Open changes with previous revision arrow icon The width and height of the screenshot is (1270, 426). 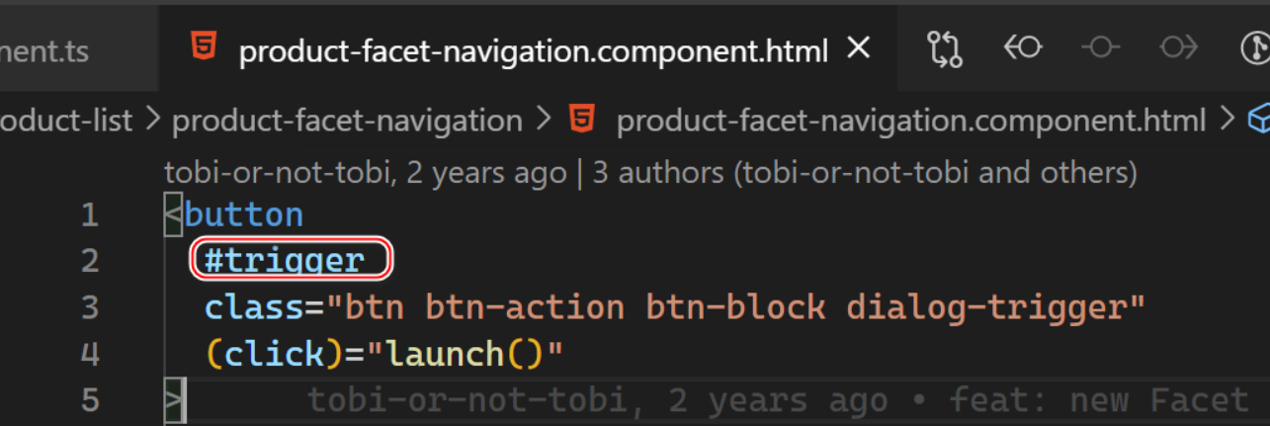[1023, 47]
